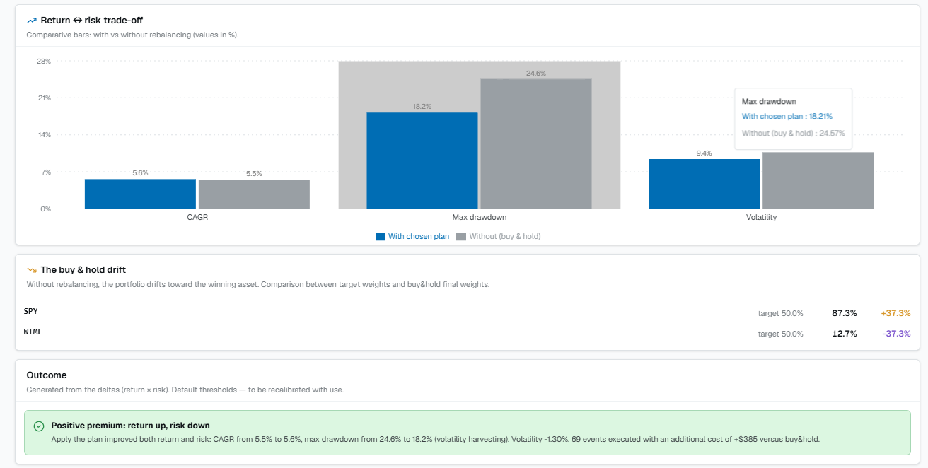Toggle 'Without (buy & hold)' legend series

tap(499, 237)
